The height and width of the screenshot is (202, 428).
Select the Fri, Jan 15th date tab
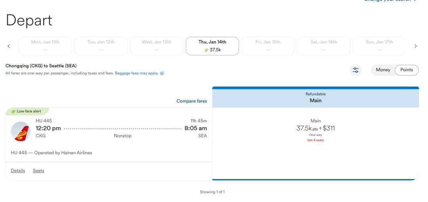[x=268, y=46]
